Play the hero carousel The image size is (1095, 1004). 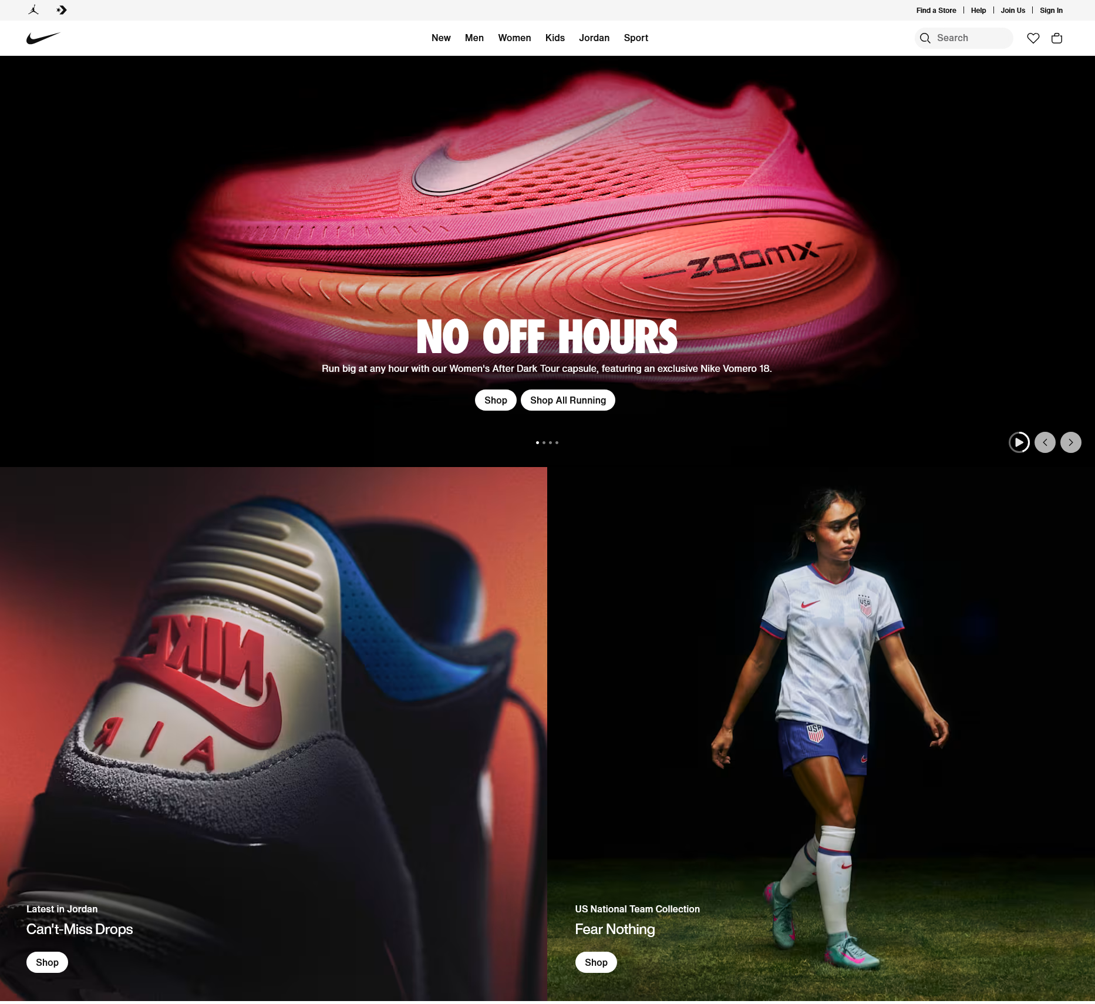click(x=1019, y=442)
